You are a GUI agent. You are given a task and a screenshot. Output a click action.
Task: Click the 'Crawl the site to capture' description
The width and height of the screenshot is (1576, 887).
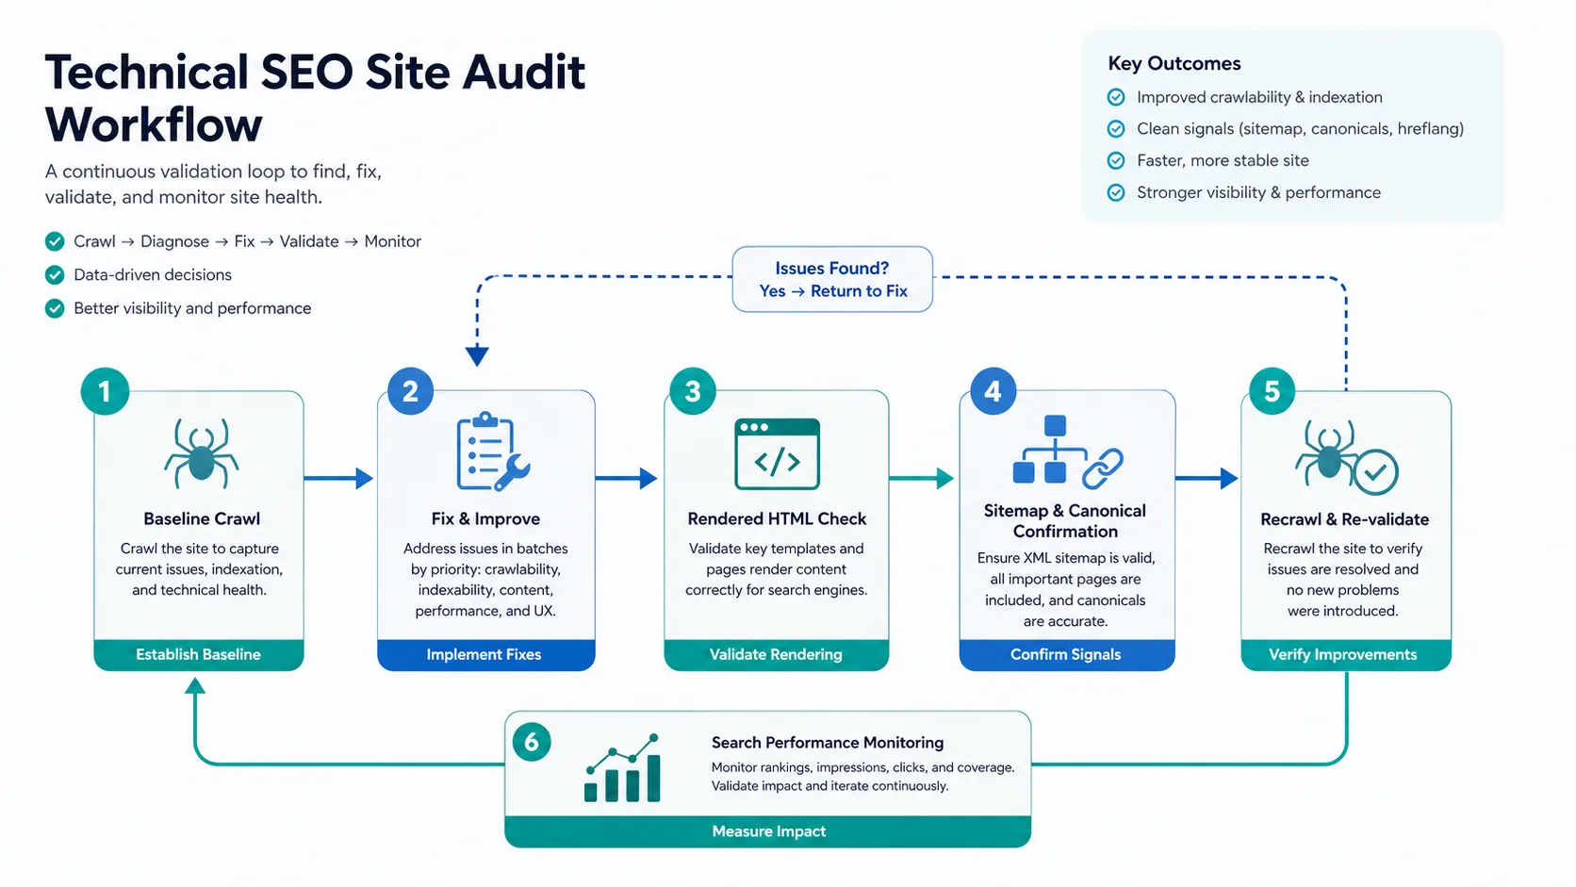pos(199,569)
